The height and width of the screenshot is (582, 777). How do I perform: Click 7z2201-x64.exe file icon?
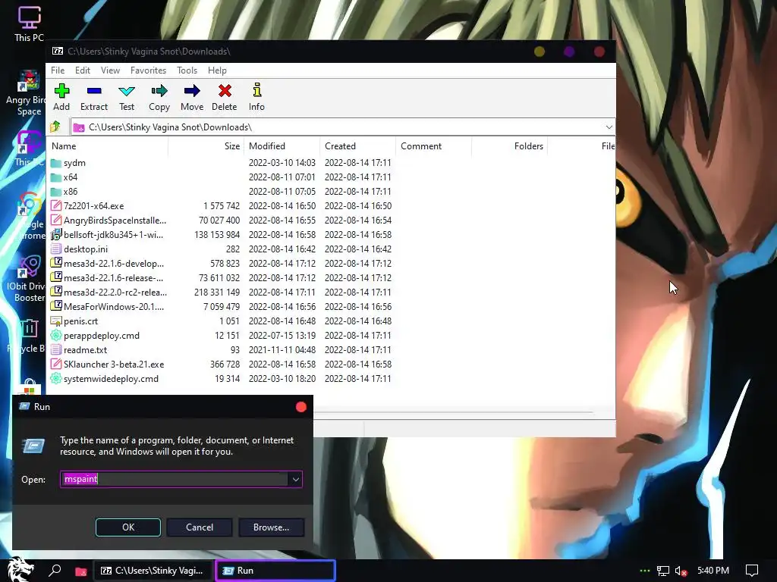[x=56, y=205]
